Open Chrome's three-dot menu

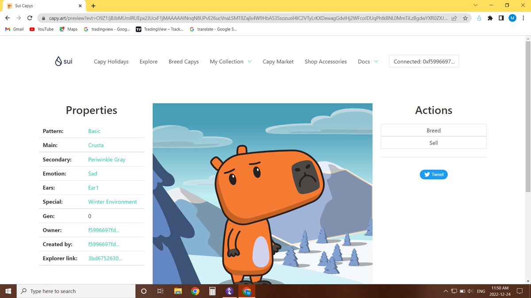point(523,18)
